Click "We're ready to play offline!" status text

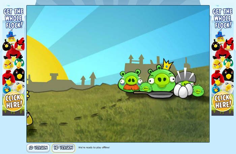coord(94,148)
